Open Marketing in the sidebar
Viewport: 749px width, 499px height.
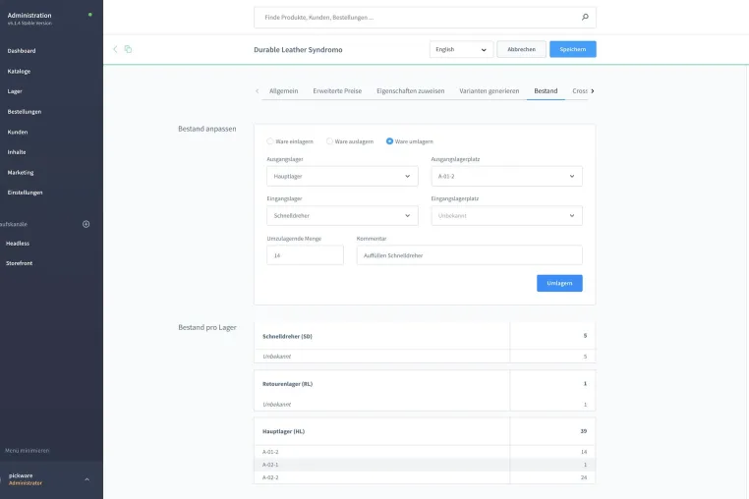21,172
